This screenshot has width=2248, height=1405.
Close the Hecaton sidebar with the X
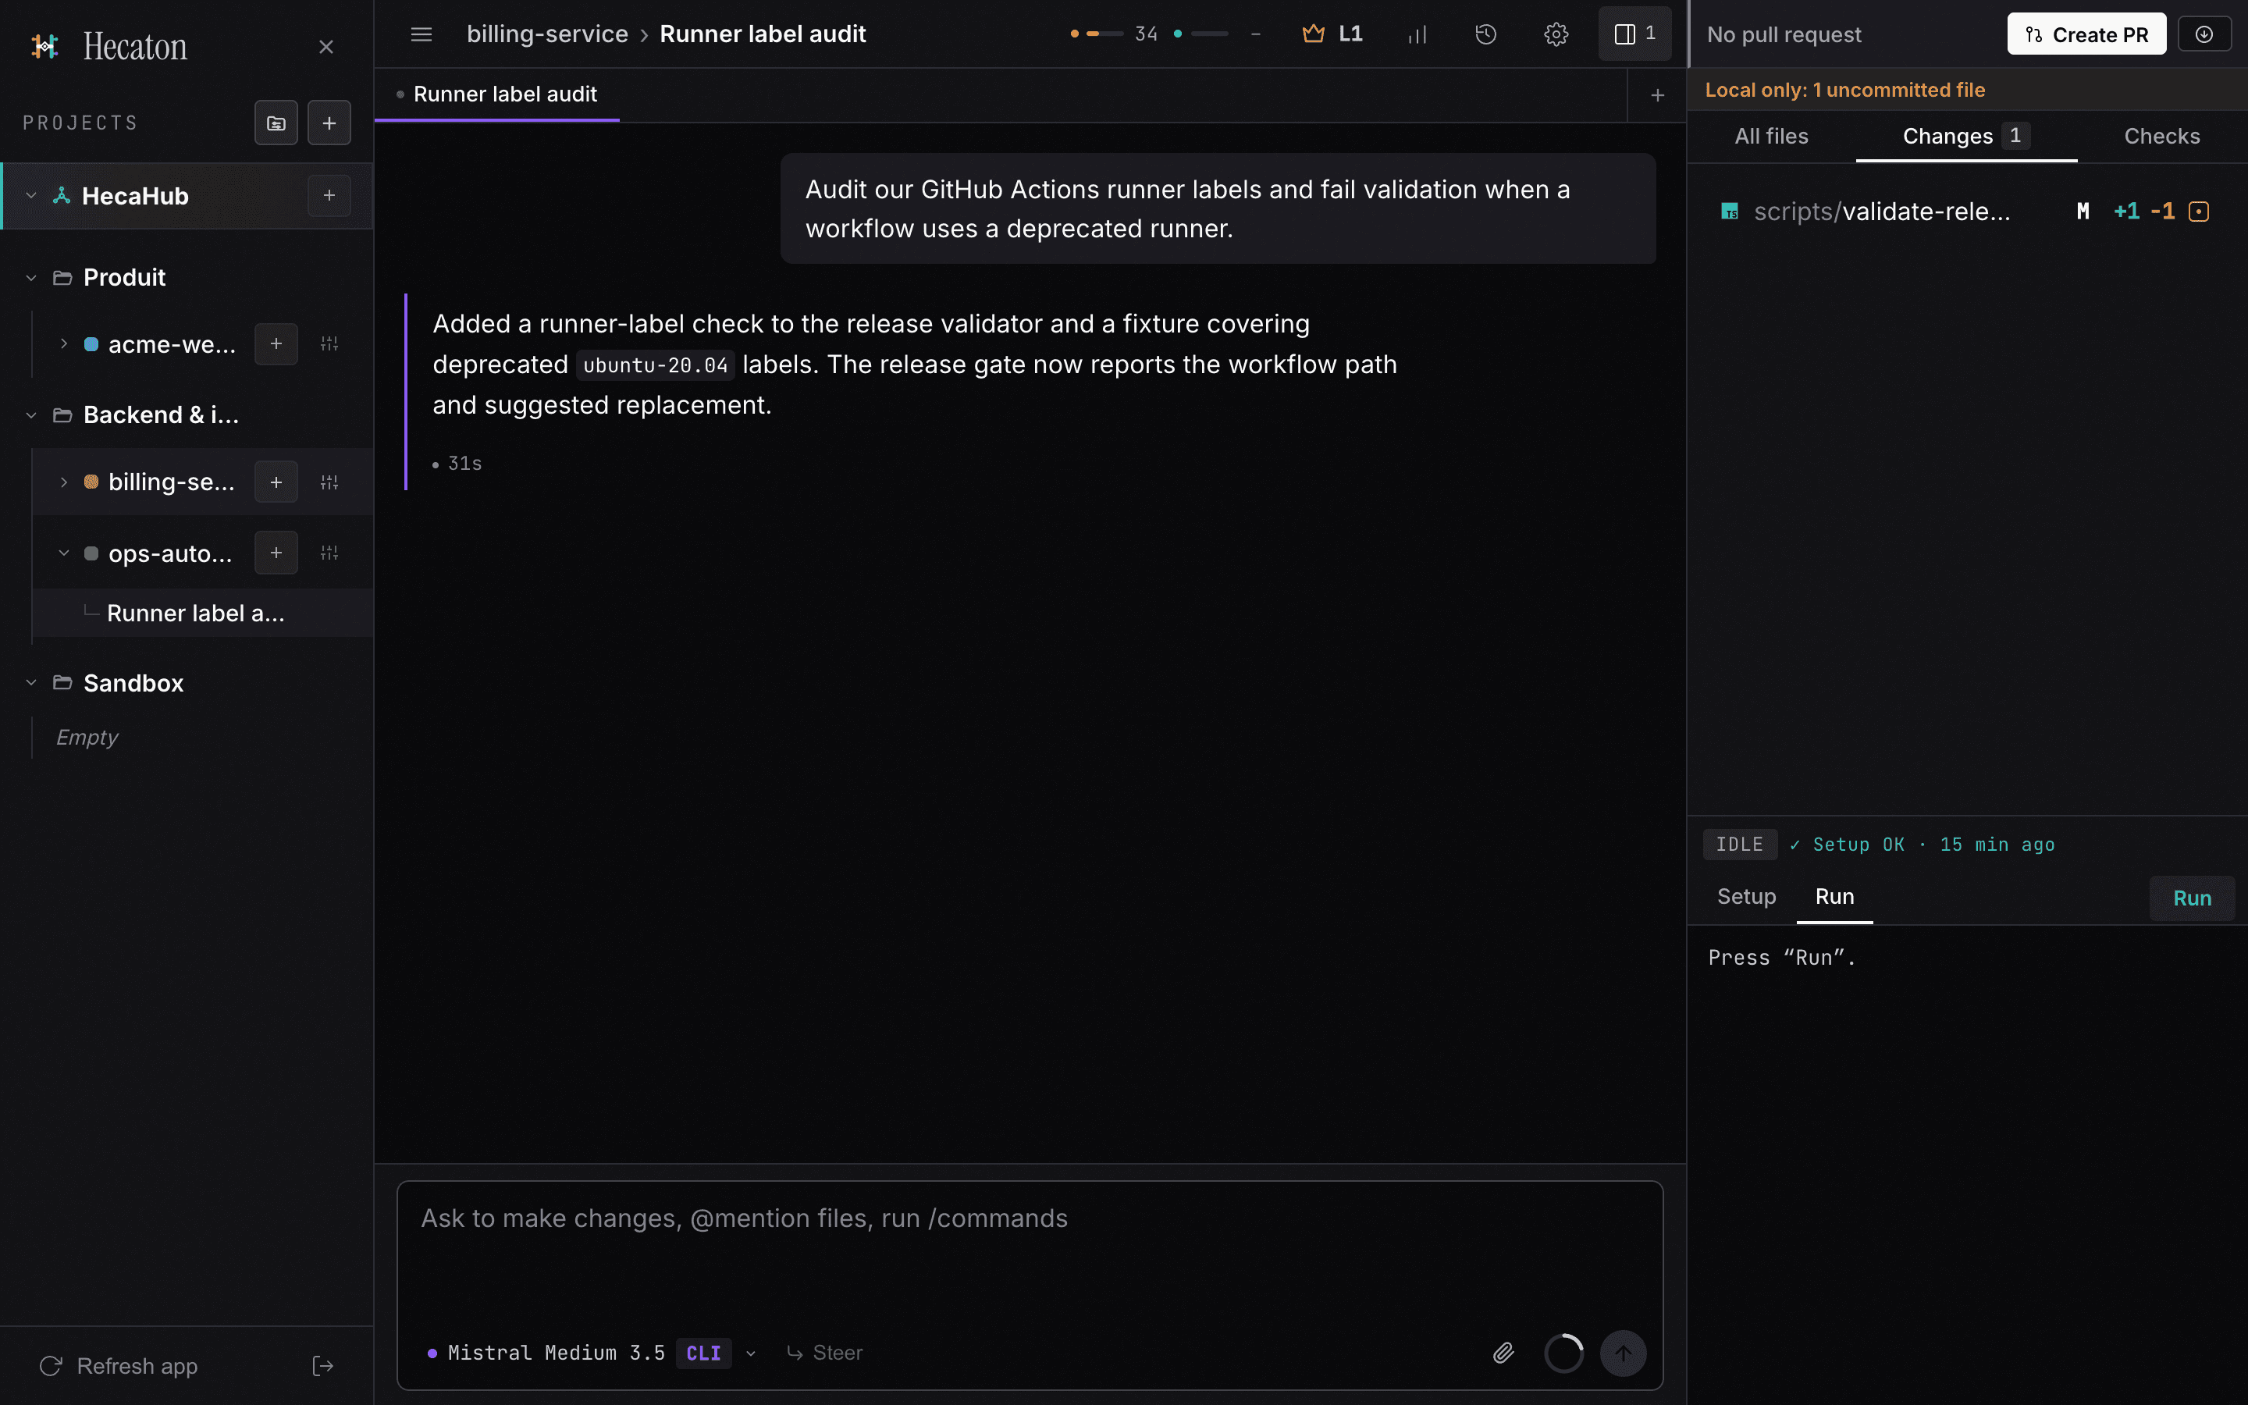(326, 47)
